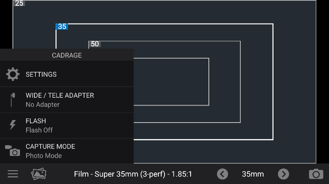Open the hamburger menu icon
The width and height of the screenshot is (329, 184).
click(x=13, y=174)
